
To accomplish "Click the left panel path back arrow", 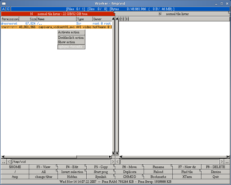I will 9,162.
